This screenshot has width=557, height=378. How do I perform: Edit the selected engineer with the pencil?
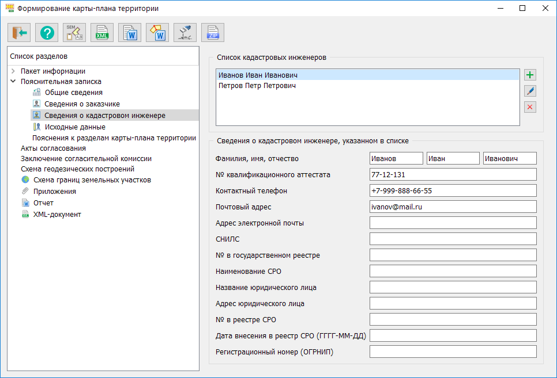click(530, 91)
